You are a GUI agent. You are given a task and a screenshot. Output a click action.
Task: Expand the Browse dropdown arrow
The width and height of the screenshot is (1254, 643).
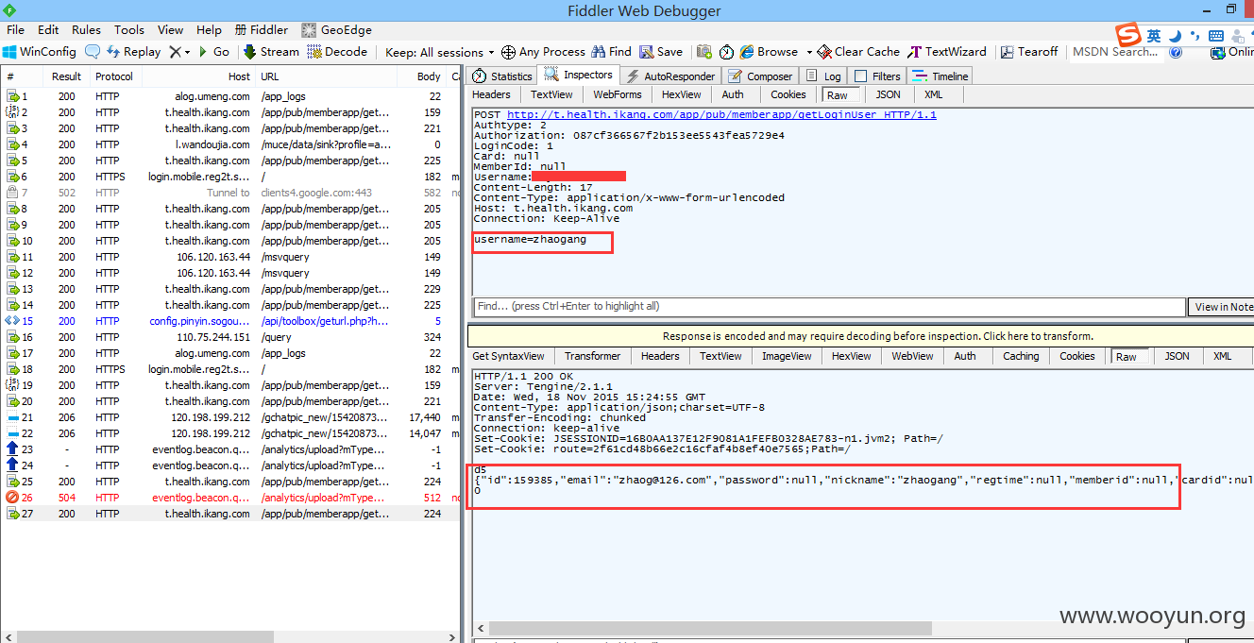(807, 52)
